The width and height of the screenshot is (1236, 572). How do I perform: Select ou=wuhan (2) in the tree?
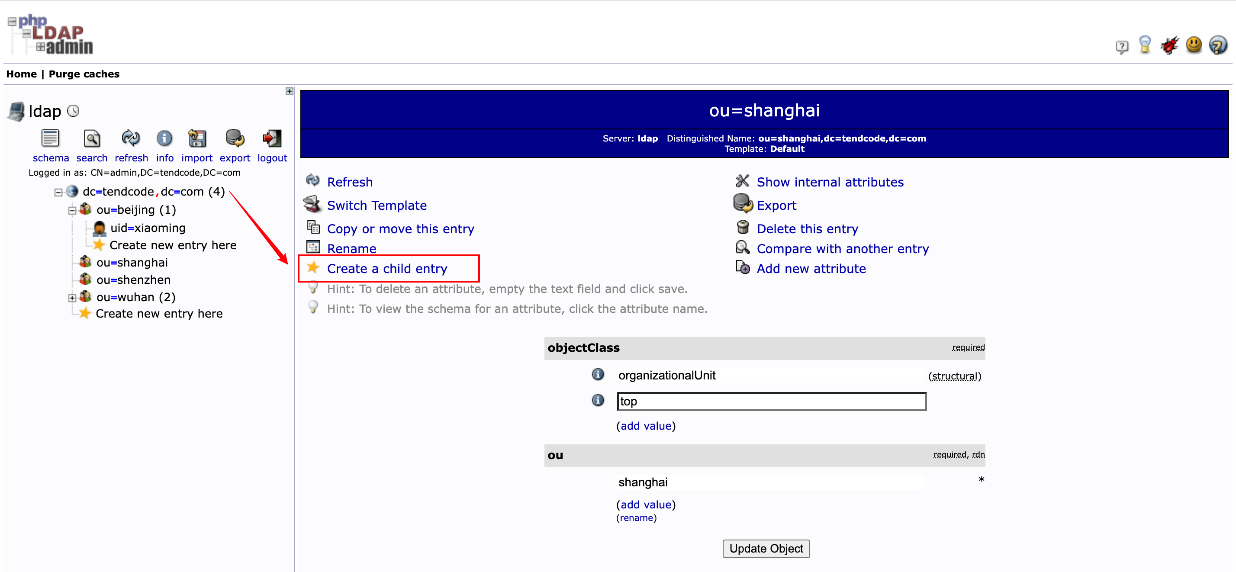pyautogui.click(x=136, y=297)
